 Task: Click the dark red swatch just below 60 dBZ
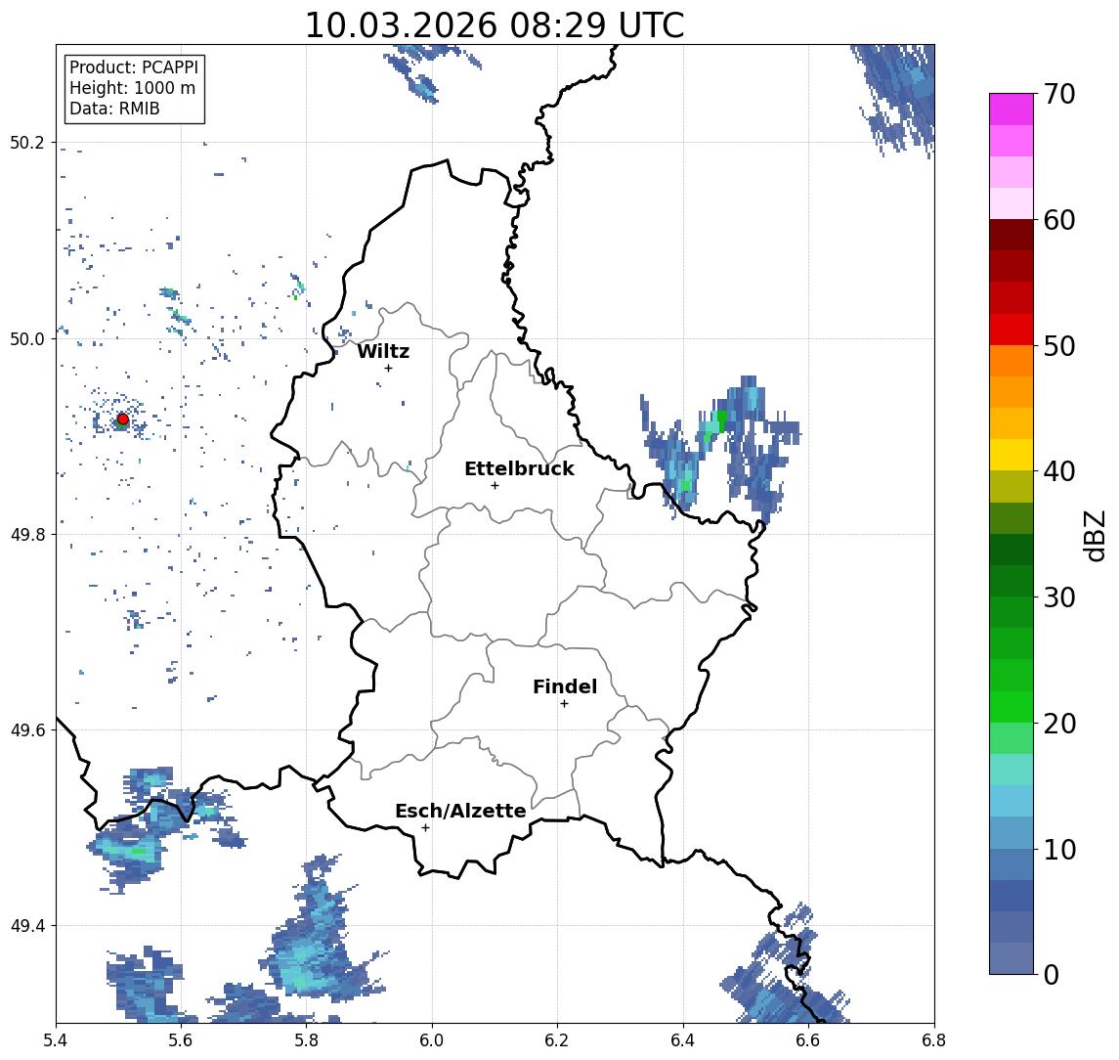point(1011,235)
